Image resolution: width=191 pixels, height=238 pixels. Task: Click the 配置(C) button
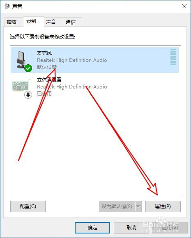(x=28, y=206)
